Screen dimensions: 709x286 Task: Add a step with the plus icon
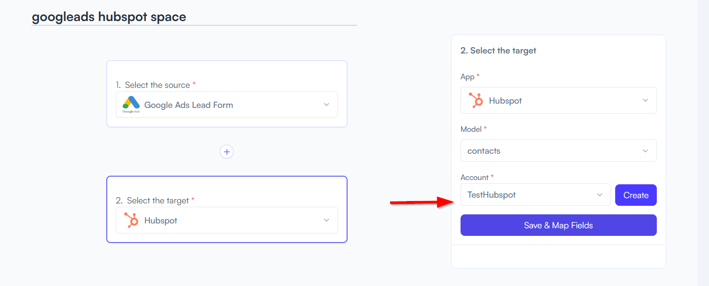[227, 152]
